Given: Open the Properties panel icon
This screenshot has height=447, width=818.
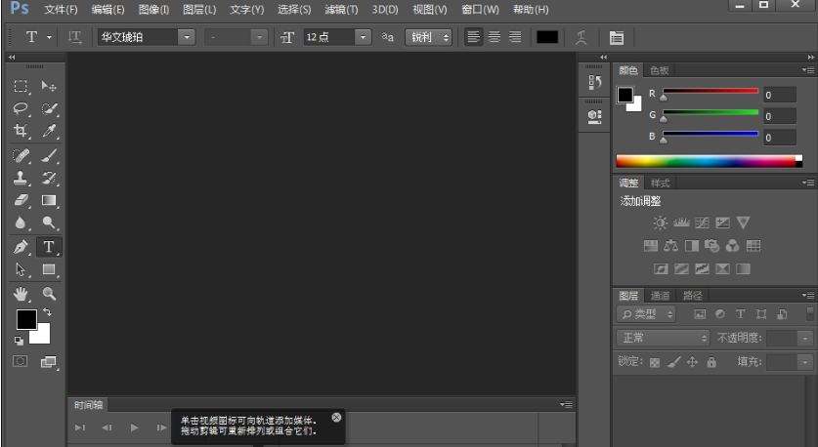Looking at the screenshot, I should [595, 116].
